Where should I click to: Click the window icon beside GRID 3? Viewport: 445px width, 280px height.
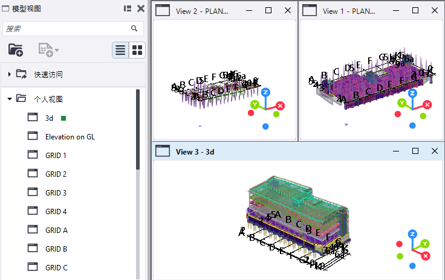click(33, 192)
